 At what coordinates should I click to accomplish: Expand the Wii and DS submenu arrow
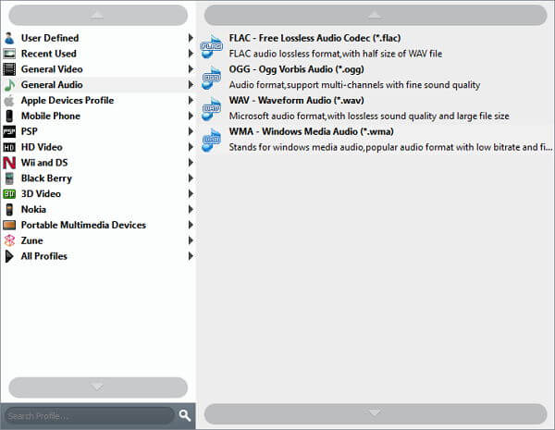191,163
